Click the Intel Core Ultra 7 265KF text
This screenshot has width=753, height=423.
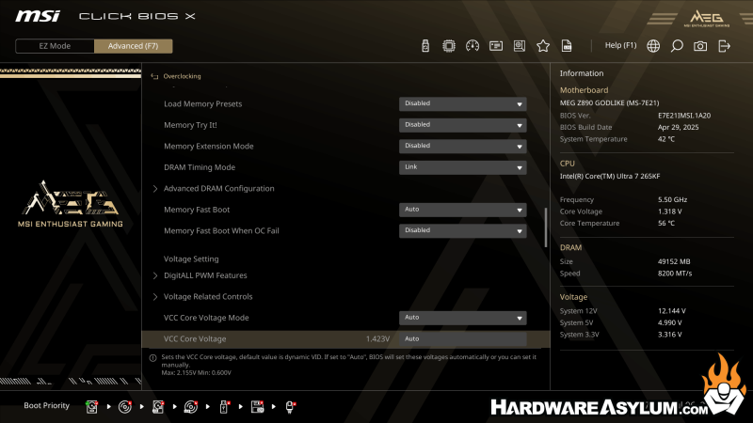click(x=609, y=176)
